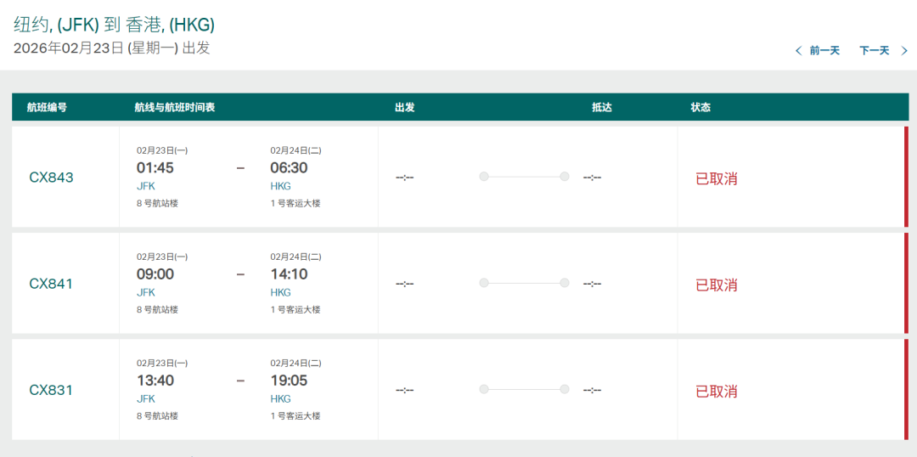Click the 09:00 departure time of CX841

pyautogui.click(x=155, y=274)
